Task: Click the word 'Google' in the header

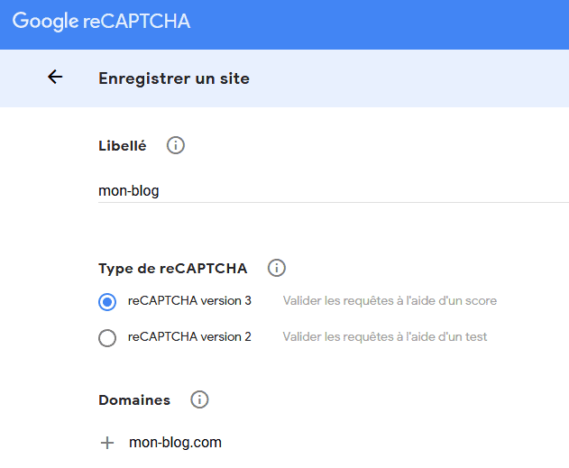Action: click(45, 22)
